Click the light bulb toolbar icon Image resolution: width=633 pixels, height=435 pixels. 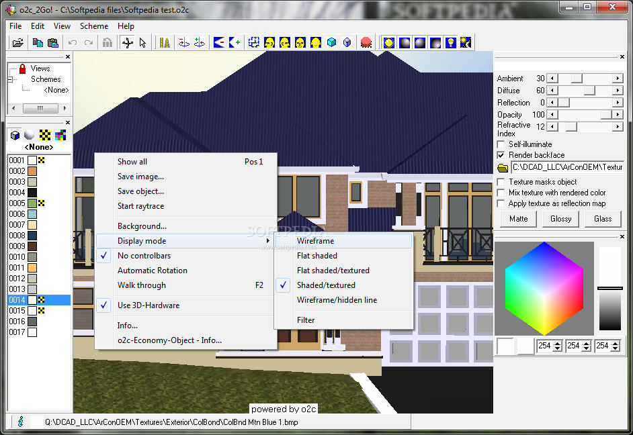[x=450, y=42]
